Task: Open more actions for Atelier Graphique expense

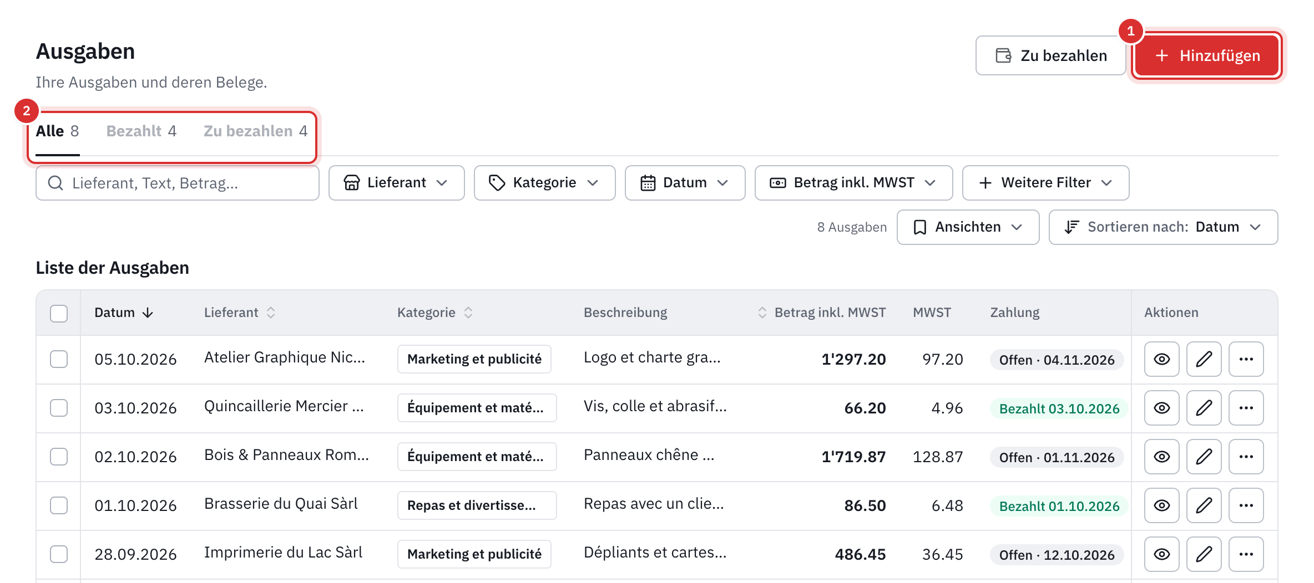Action: click(x=1246, y=359)
